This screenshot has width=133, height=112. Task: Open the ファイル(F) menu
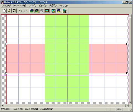(6, 6)
